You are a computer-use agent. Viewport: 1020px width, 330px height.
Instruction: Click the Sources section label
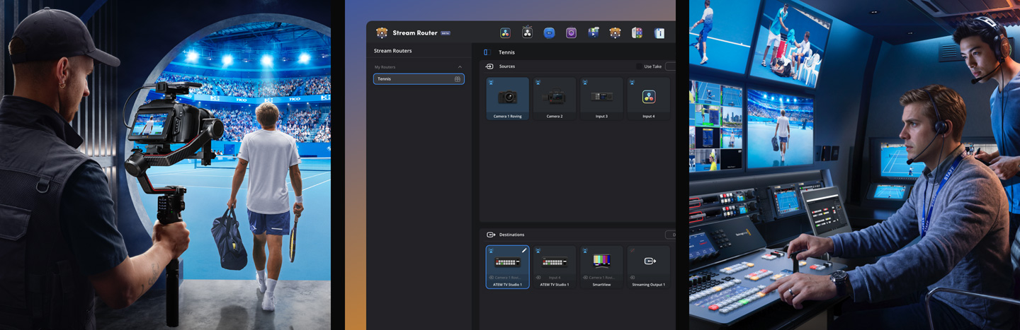click(507, 66)
